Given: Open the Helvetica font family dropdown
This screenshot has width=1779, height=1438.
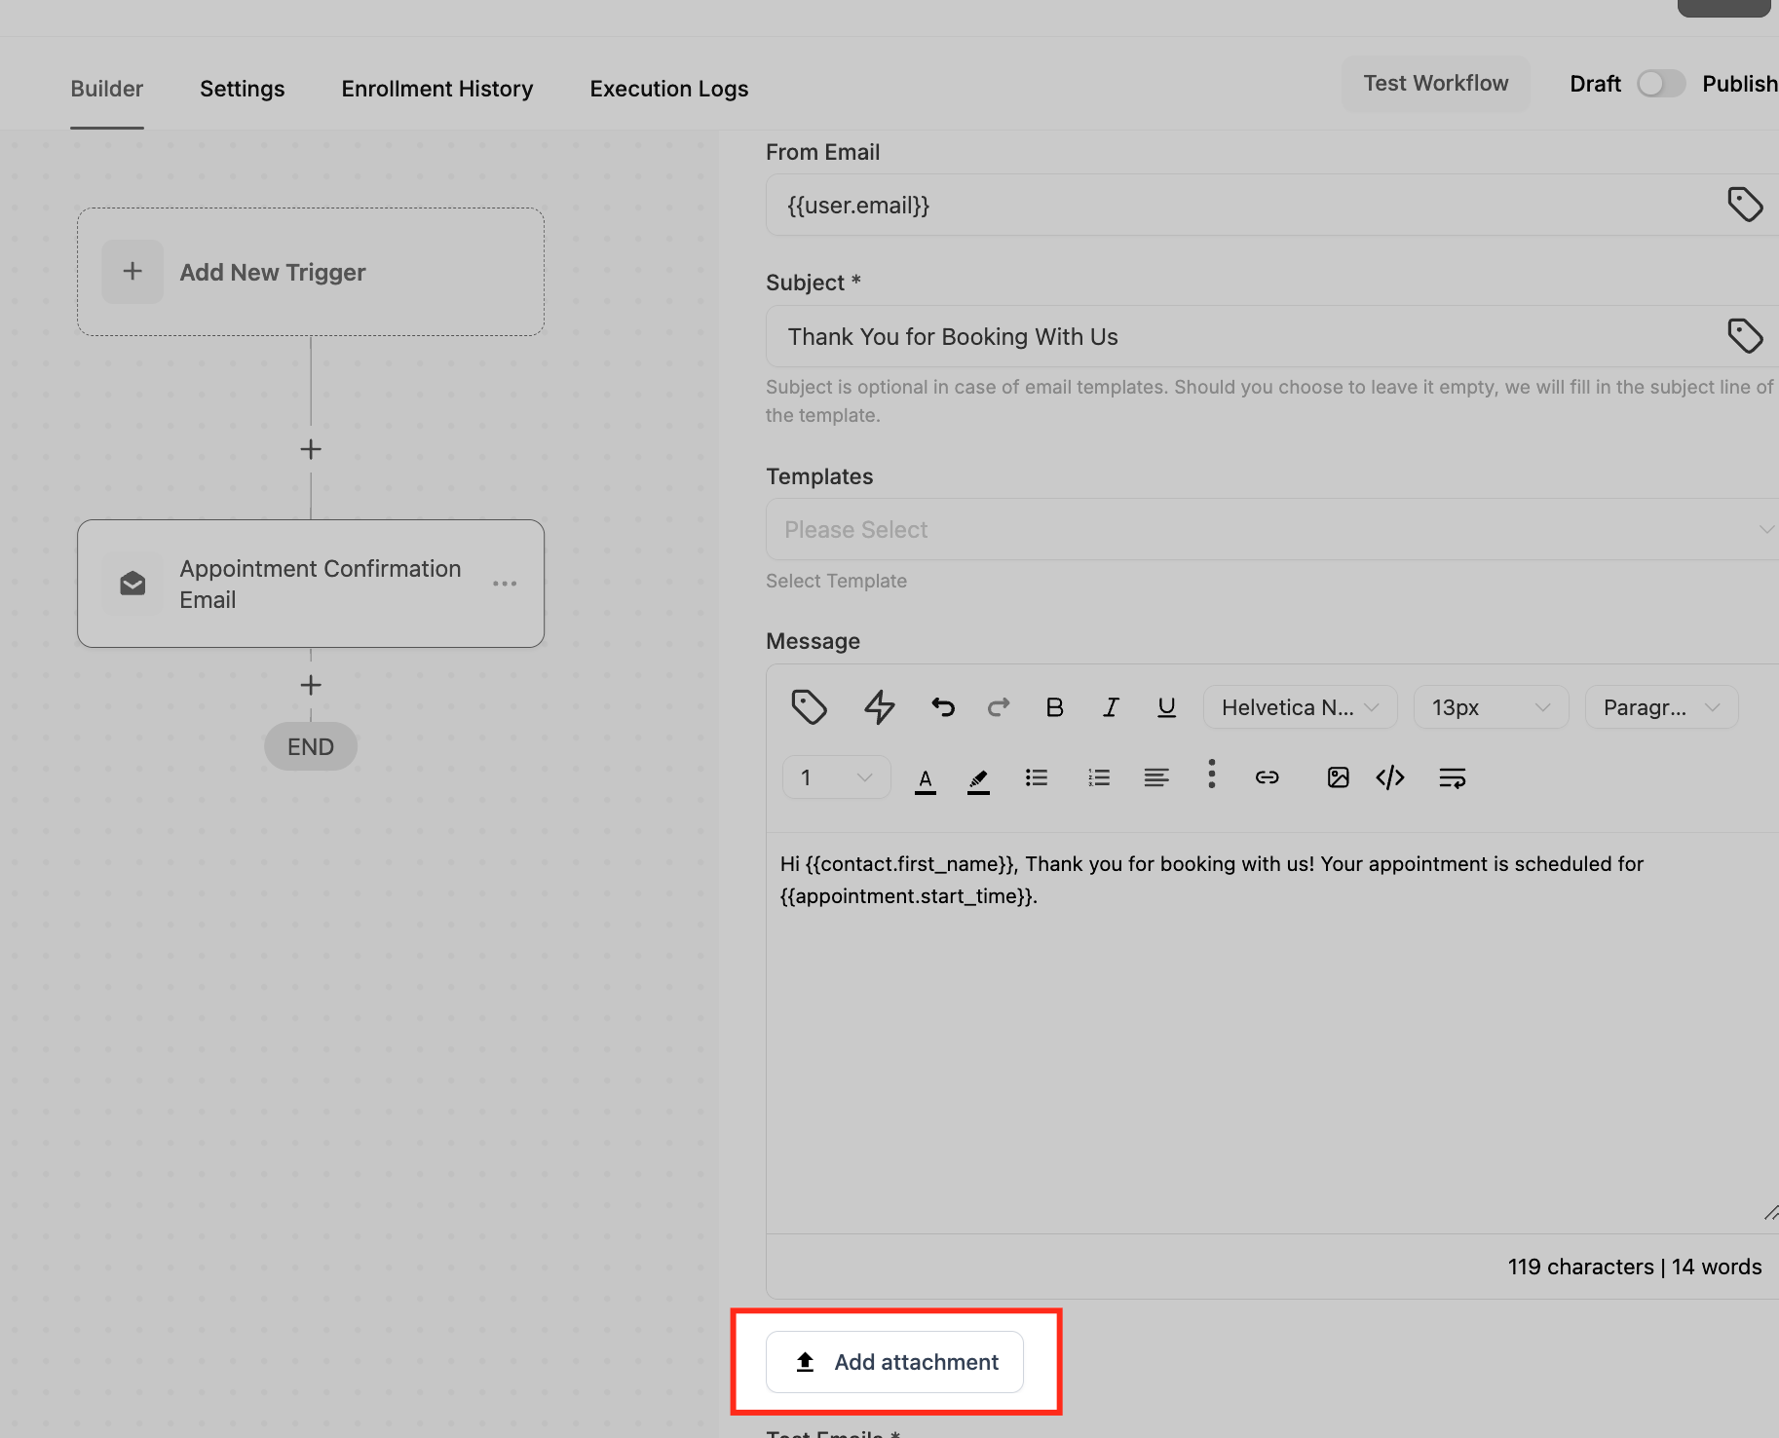Looking at the screenshot, I should [1300, 706].
